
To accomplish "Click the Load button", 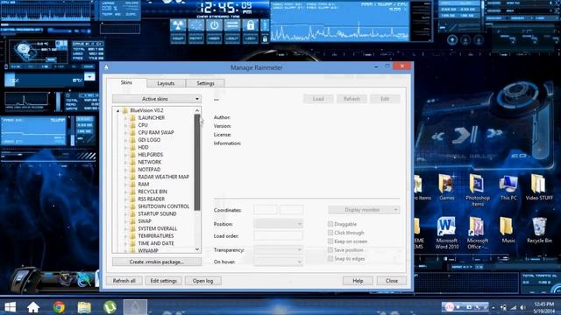I will [x=318, y=99].
